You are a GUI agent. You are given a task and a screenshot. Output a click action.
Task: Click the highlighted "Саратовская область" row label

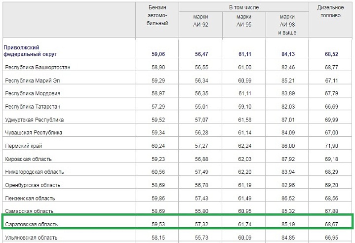click(x=31, y=225)
